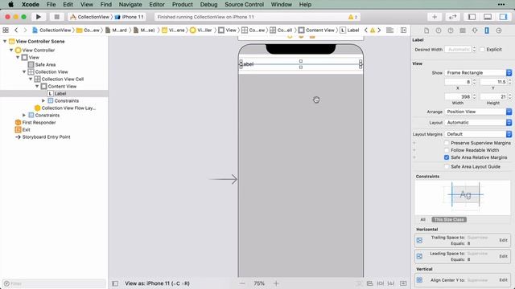Viewport: 515px width, 289px height.
Task: Show the Attributes inspector
Action: point(475,31)
